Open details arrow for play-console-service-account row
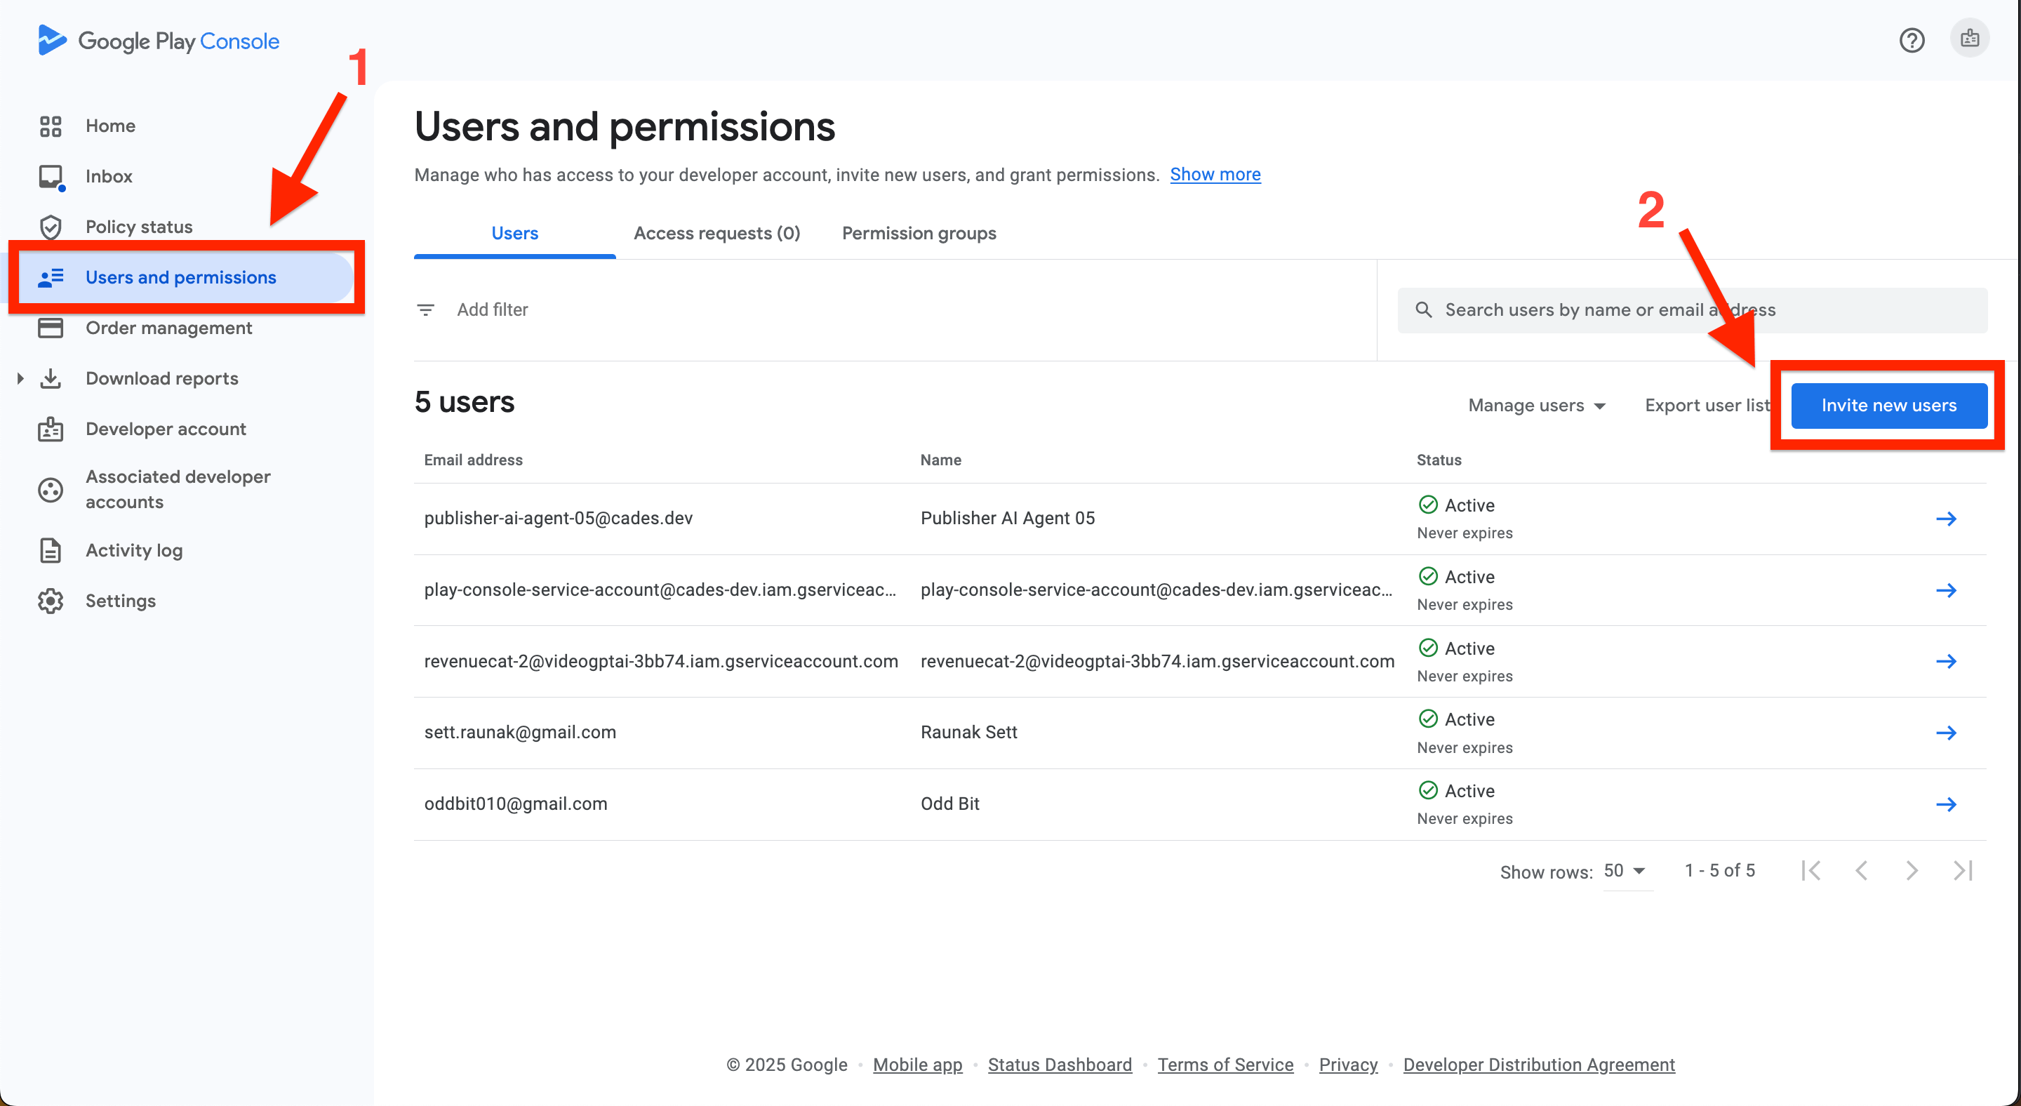 coord(1947,590)
